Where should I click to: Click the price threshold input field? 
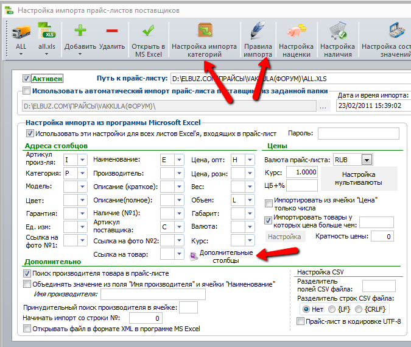click(x=376, y=222)
